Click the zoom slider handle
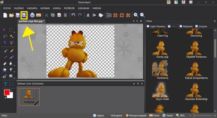 coord(194,116)
